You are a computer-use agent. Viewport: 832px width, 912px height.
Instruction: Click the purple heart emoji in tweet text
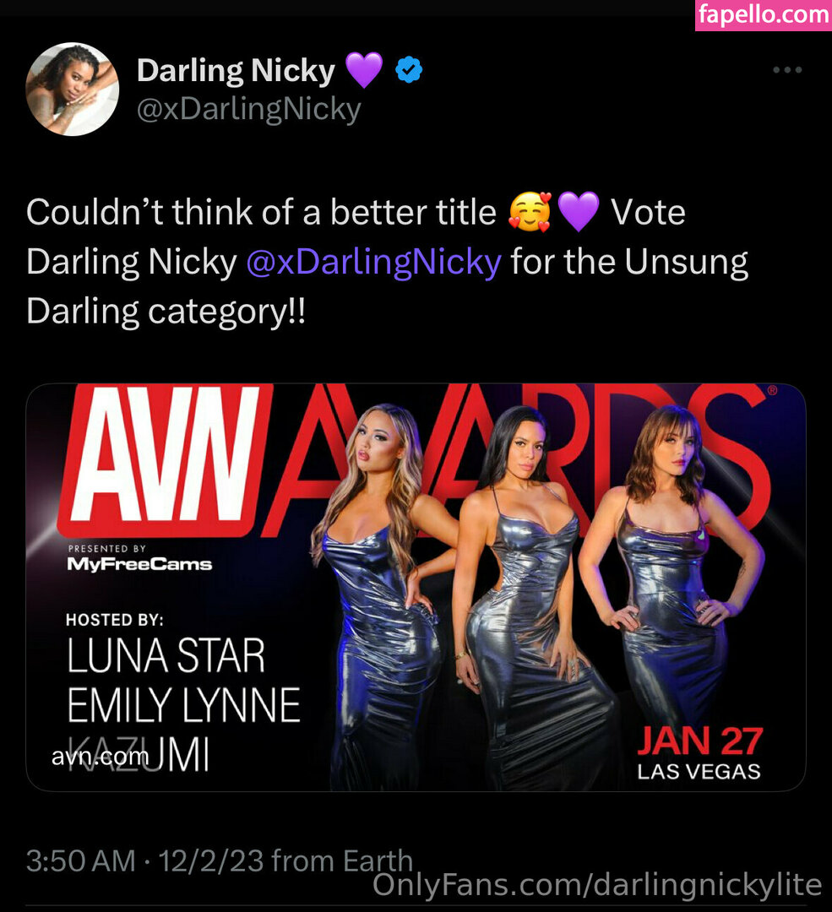click(x=579, y=212)
